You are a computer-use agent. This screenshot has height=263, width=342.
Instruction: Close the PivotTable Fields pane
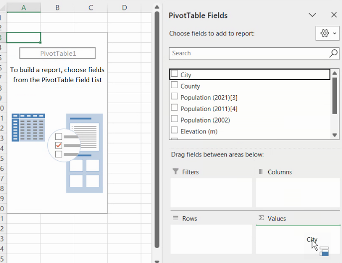coord(334,15)
